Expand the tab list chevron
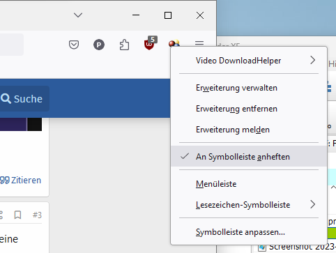 78,15
